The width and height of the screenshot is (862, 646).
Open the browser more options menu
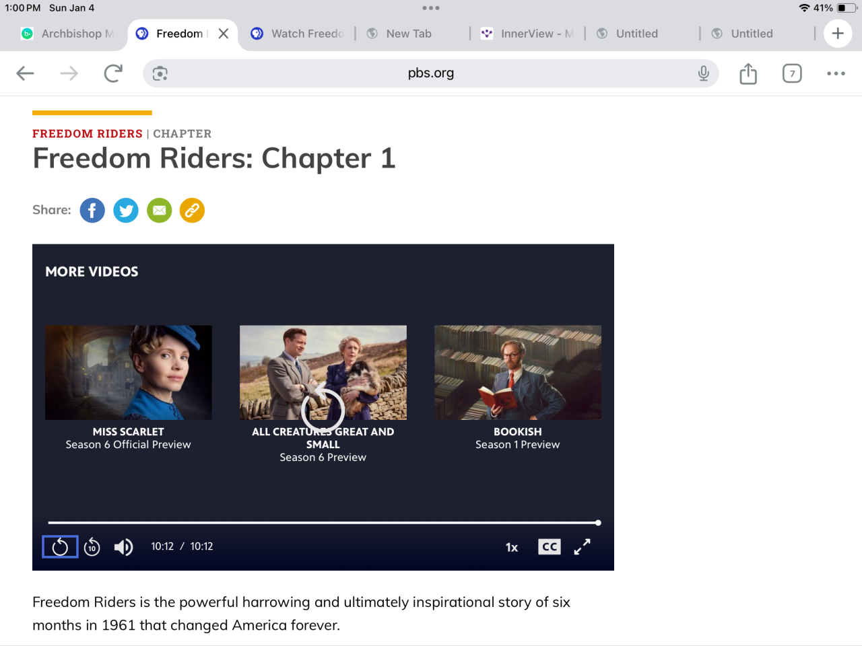[836, 73]
